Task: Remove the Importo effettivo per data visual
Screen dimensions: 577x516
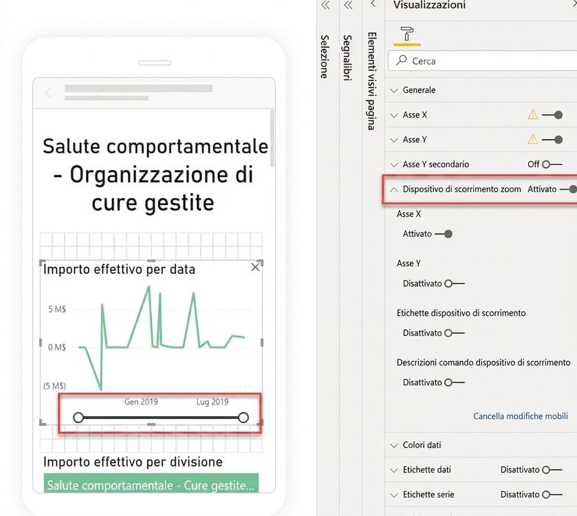Action: click(255, 267)
